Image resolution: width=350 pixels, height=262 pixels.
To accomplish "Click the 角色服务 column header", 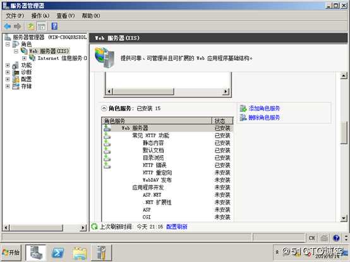I will pos(157,121).
